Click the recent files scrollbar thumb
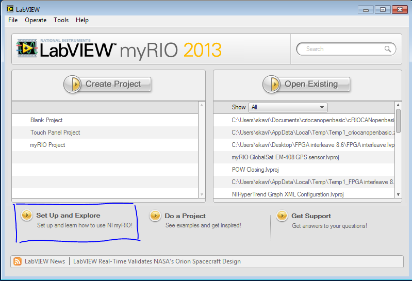412x281 pixels. (399, 121)
